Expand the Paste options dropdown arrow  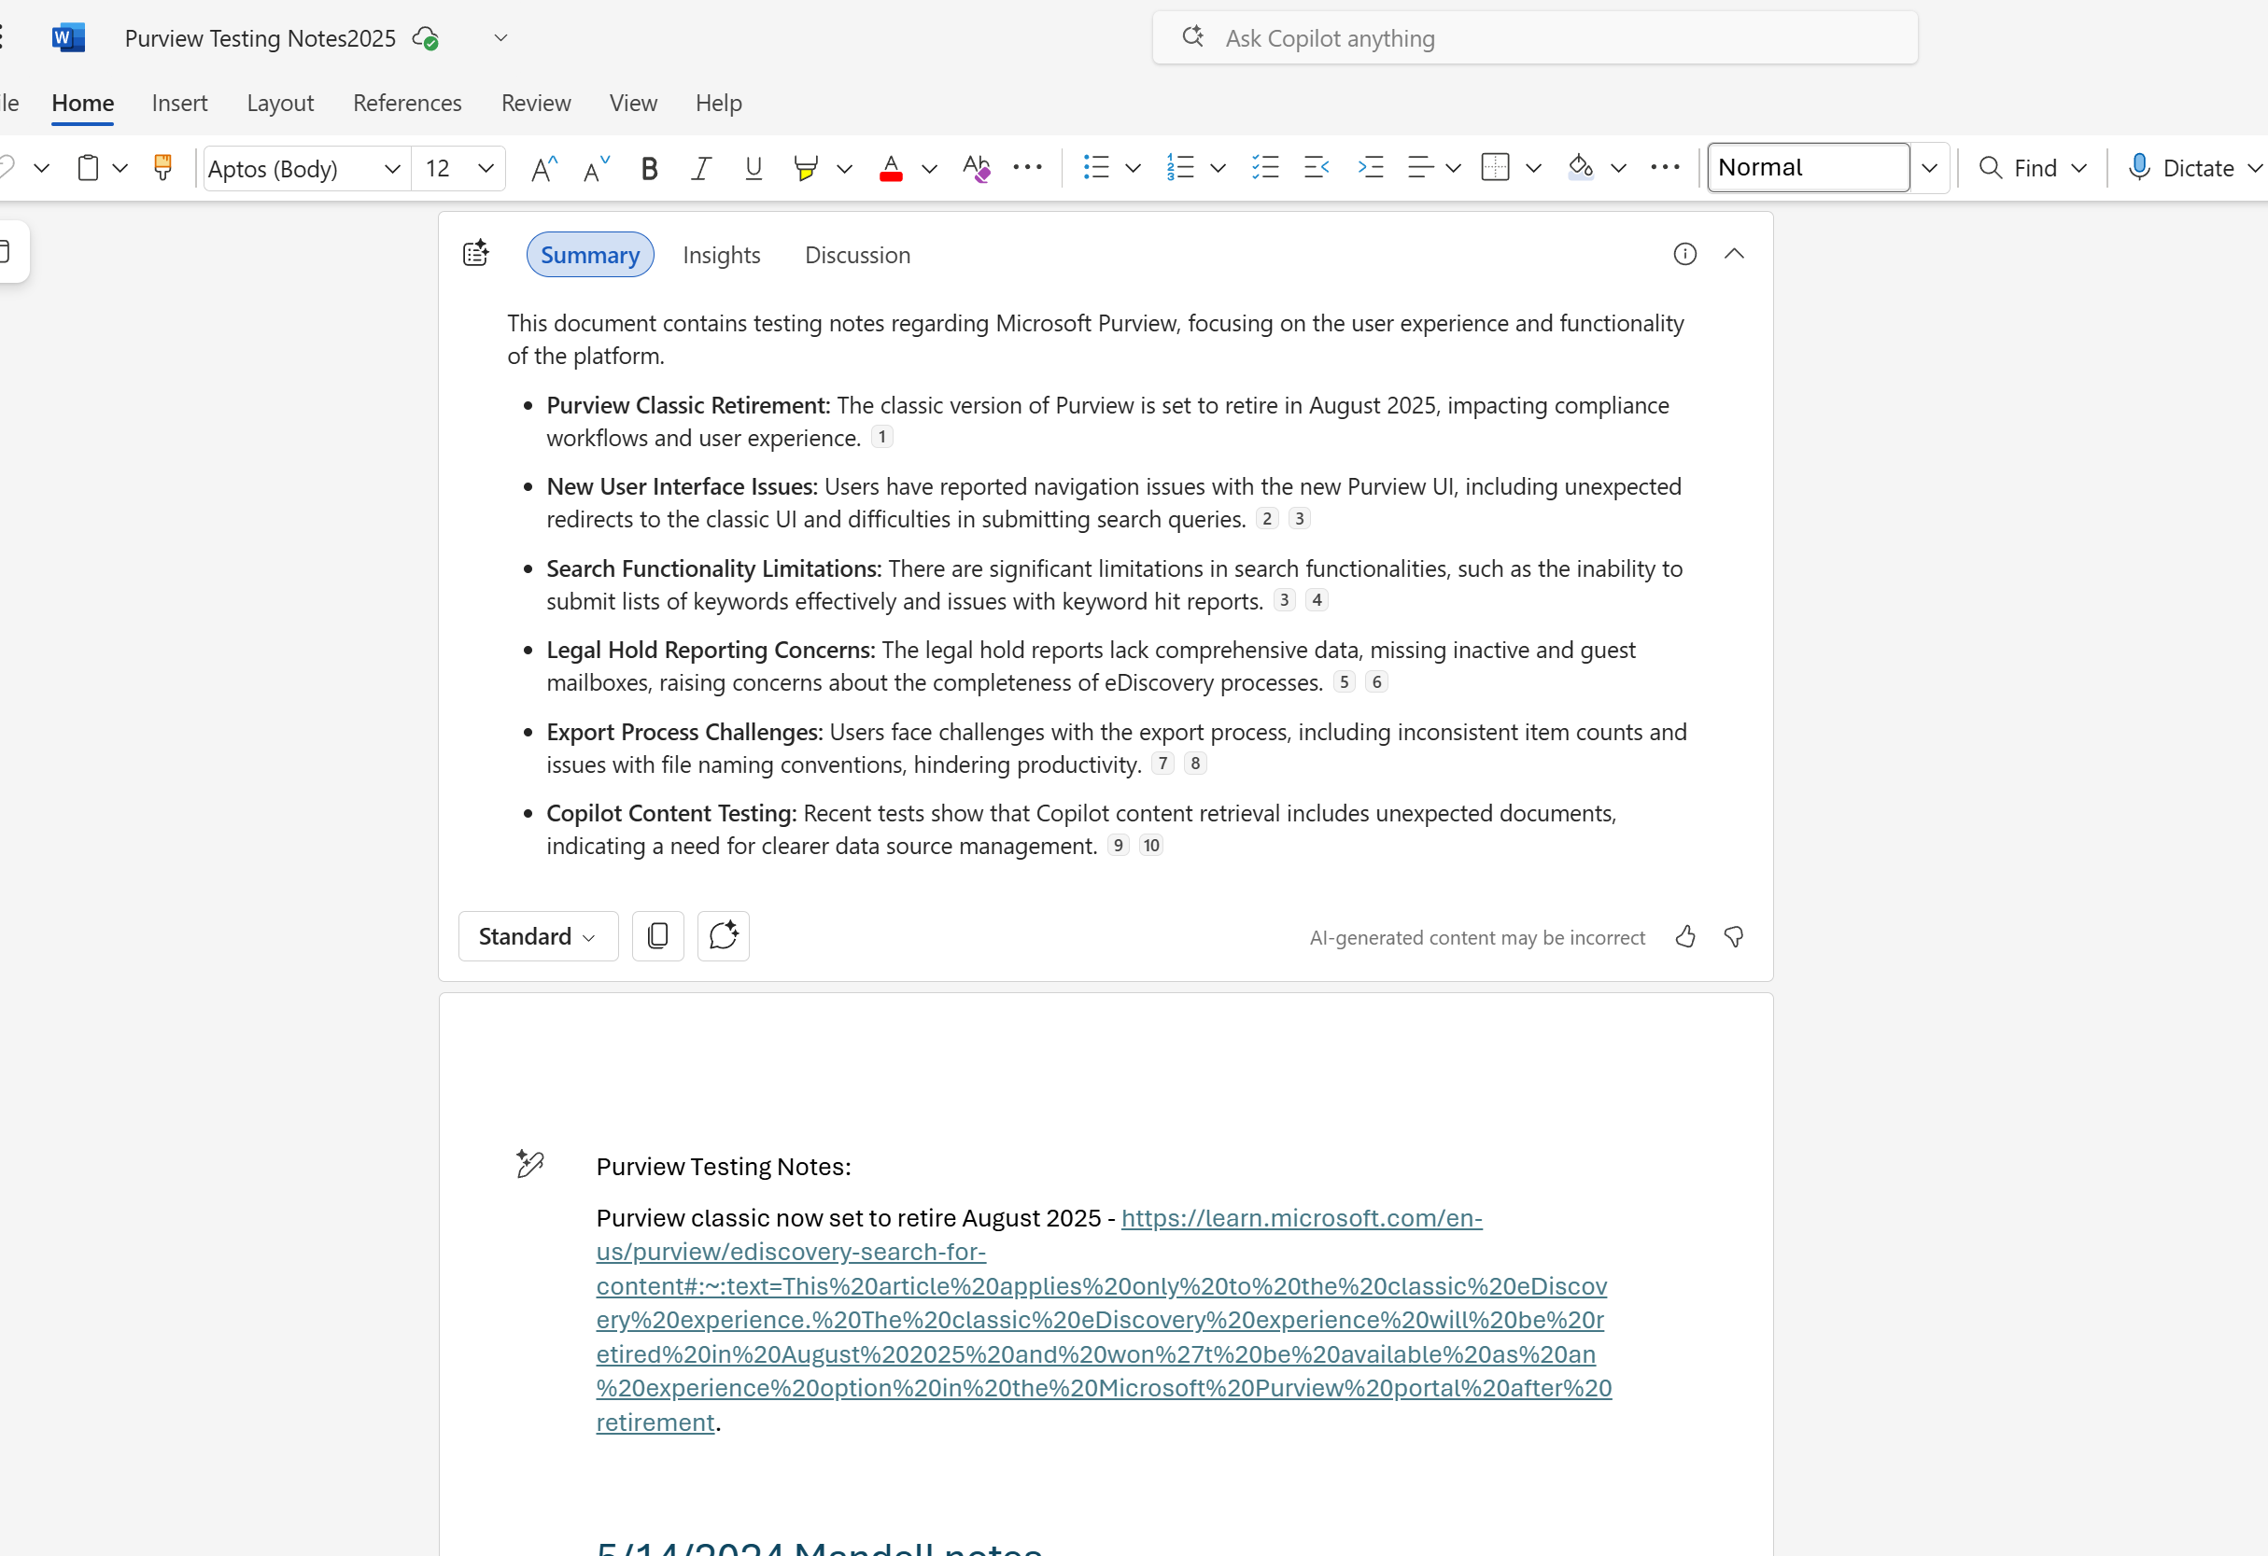pos(121,168)
